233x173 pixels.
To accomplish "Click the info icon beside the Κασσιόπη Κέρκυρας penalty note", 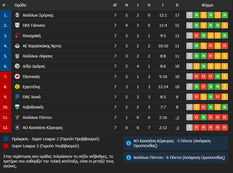I will [x=129, y=143].
